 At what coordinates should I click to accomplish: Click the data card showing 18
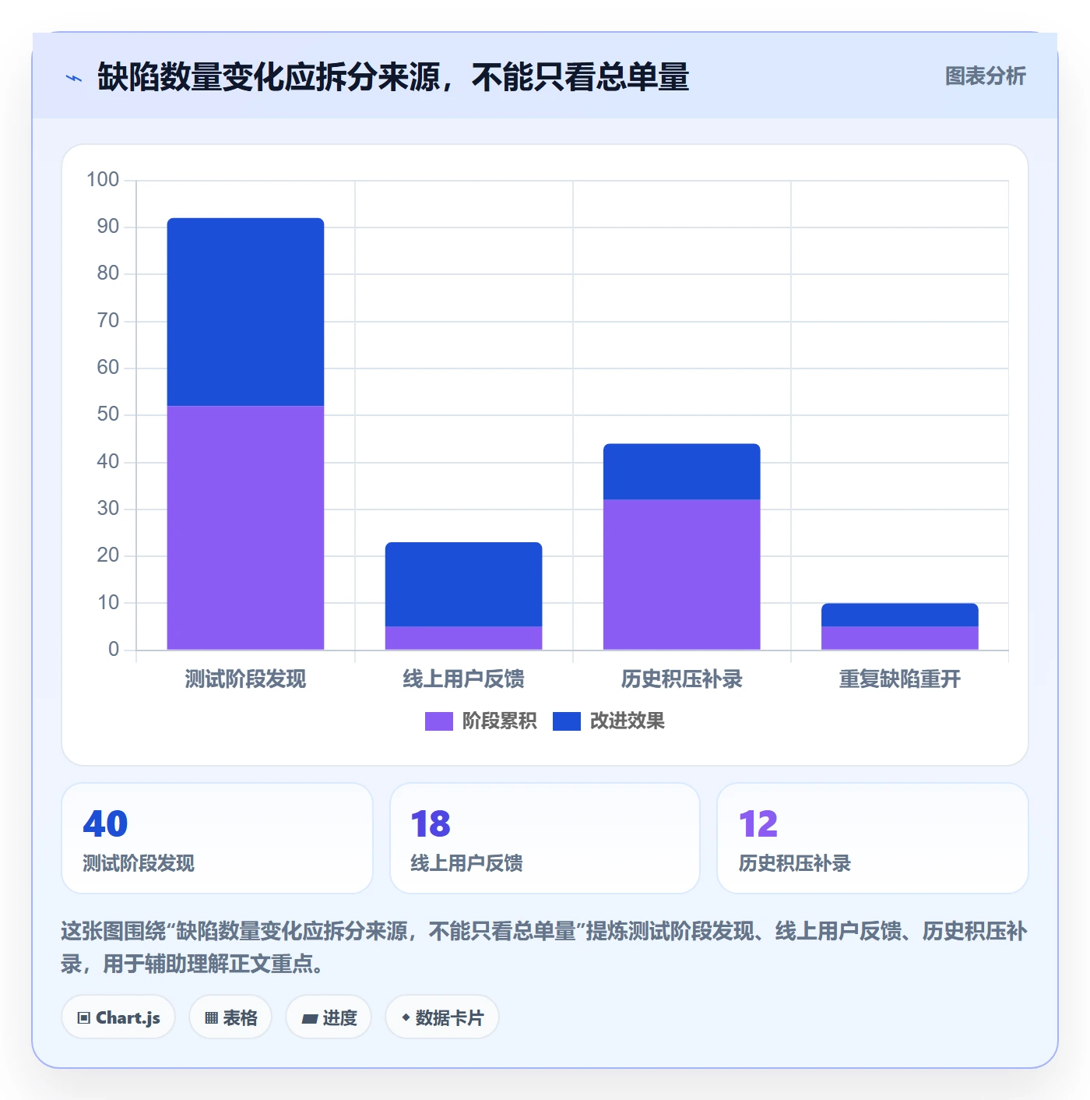[545, 838]
